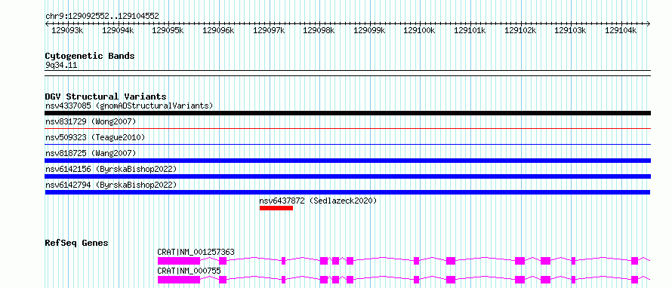This screenshot has width=672, height=288.
Task: Open variant nsv6142156 (ByrskaBishop2022) label
Action: coord(111,169)
